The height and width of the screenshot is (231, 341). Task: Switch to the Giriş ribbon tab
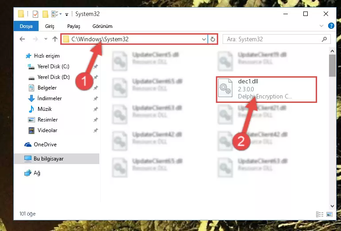pos(50,26)
